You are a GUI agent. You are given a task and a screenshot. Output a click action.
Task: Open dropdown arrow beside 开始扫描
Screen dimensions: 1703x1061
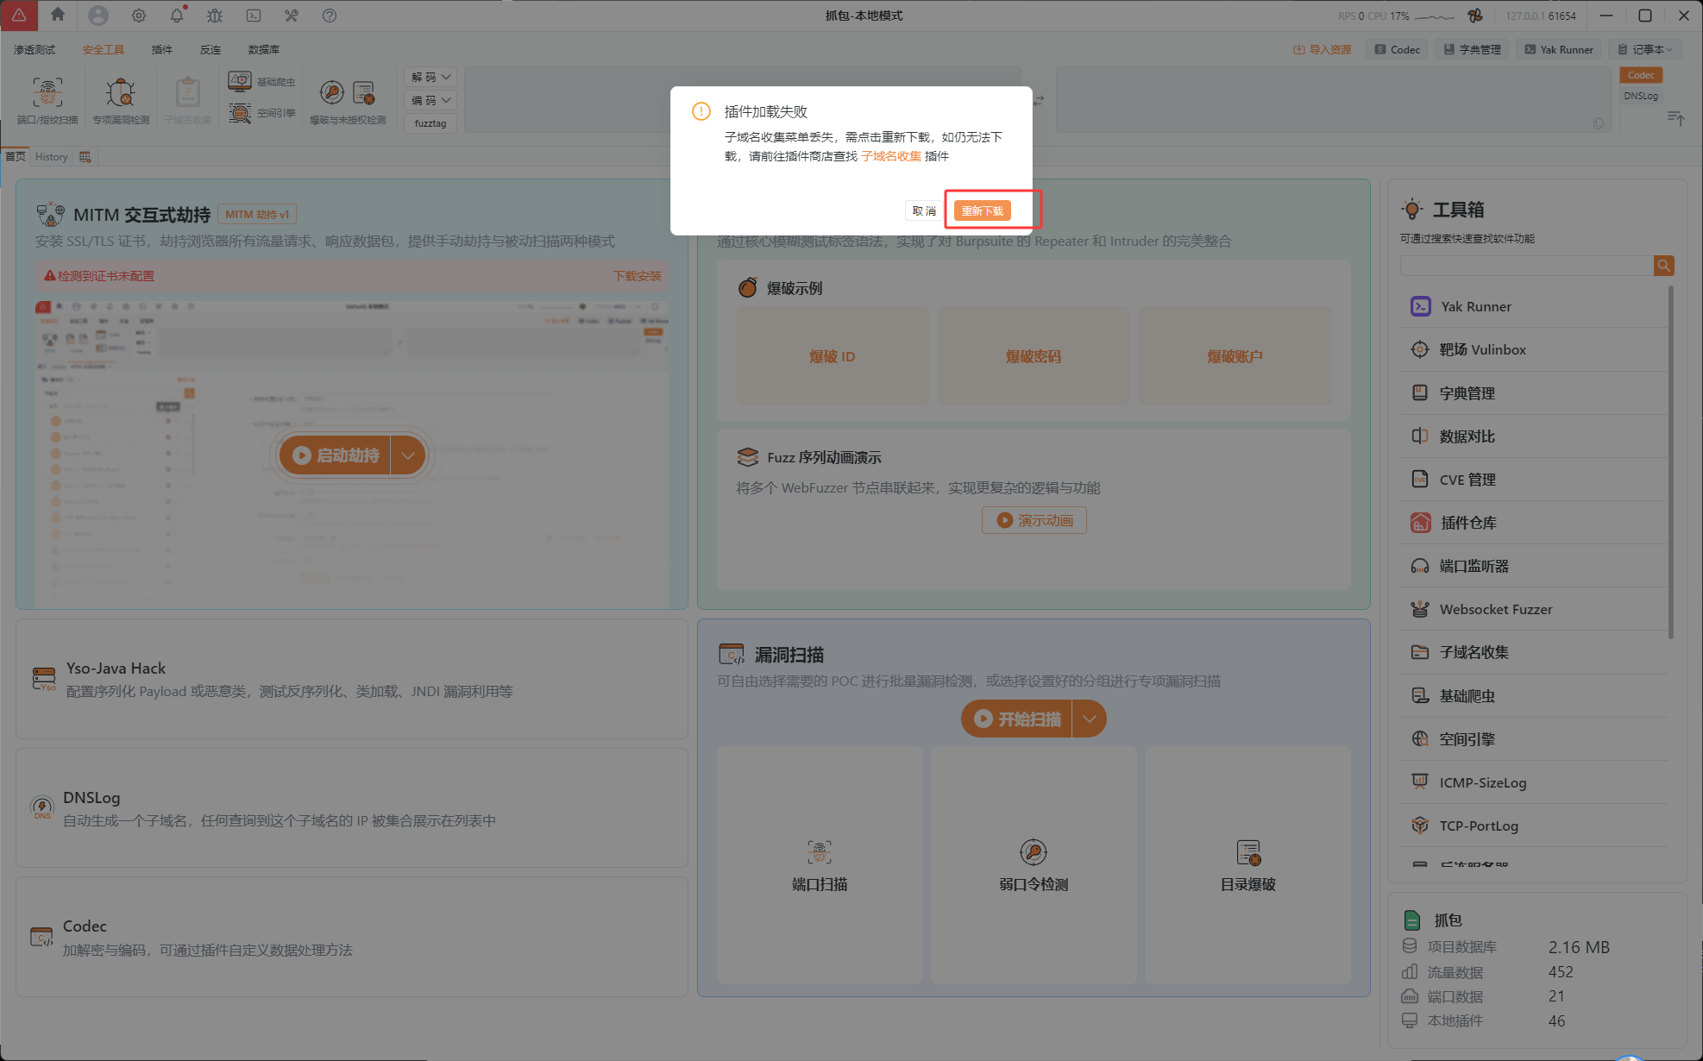(1089, 719)
